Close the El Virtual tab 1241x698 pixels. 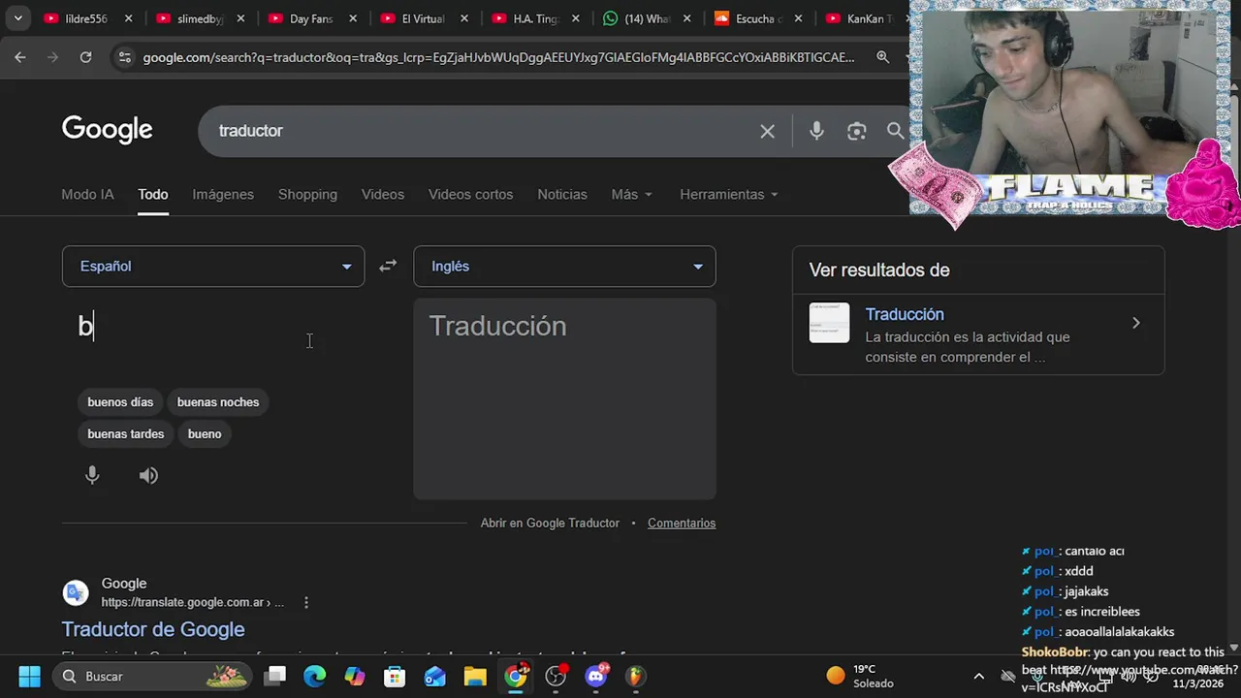click(x=465, y=18)
